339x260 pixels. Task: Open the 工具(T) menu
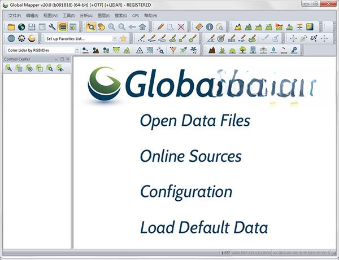point(68,16)
